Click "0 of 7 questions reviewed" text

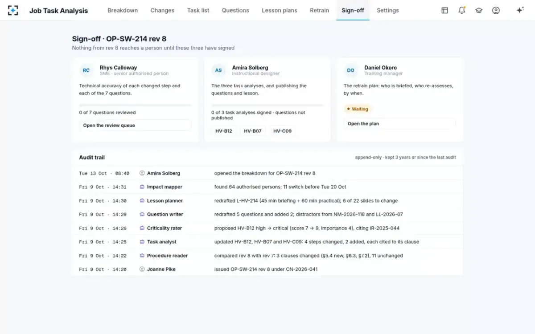[107, 113]
